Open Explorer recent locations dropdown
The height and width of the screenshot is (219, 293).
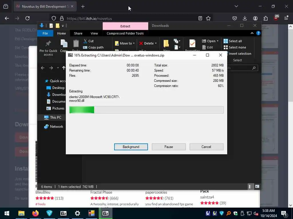[58, 68]
